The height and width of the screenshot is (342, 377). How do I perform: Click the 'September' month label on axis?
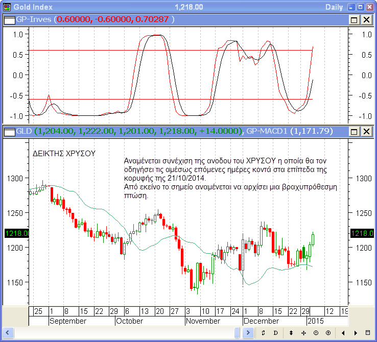click(x=67, y=321)
